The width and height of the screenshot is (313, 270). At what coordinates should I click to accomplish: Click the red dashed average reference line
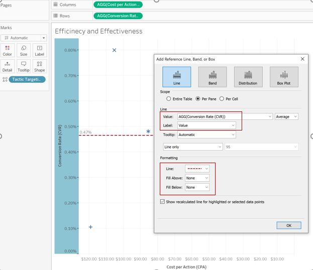(x=116, y=136)
